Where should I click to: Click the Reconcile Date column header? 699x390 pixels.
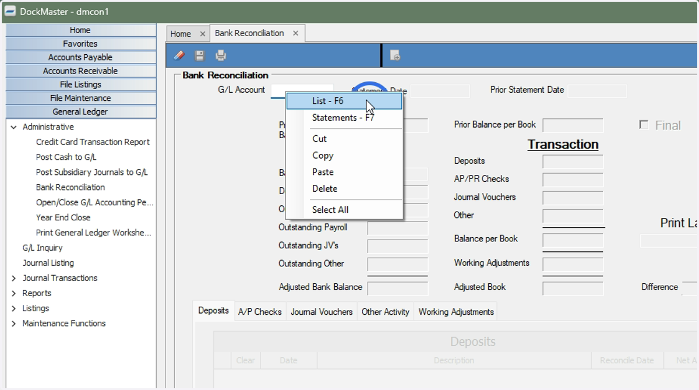[x=627, y=360]
